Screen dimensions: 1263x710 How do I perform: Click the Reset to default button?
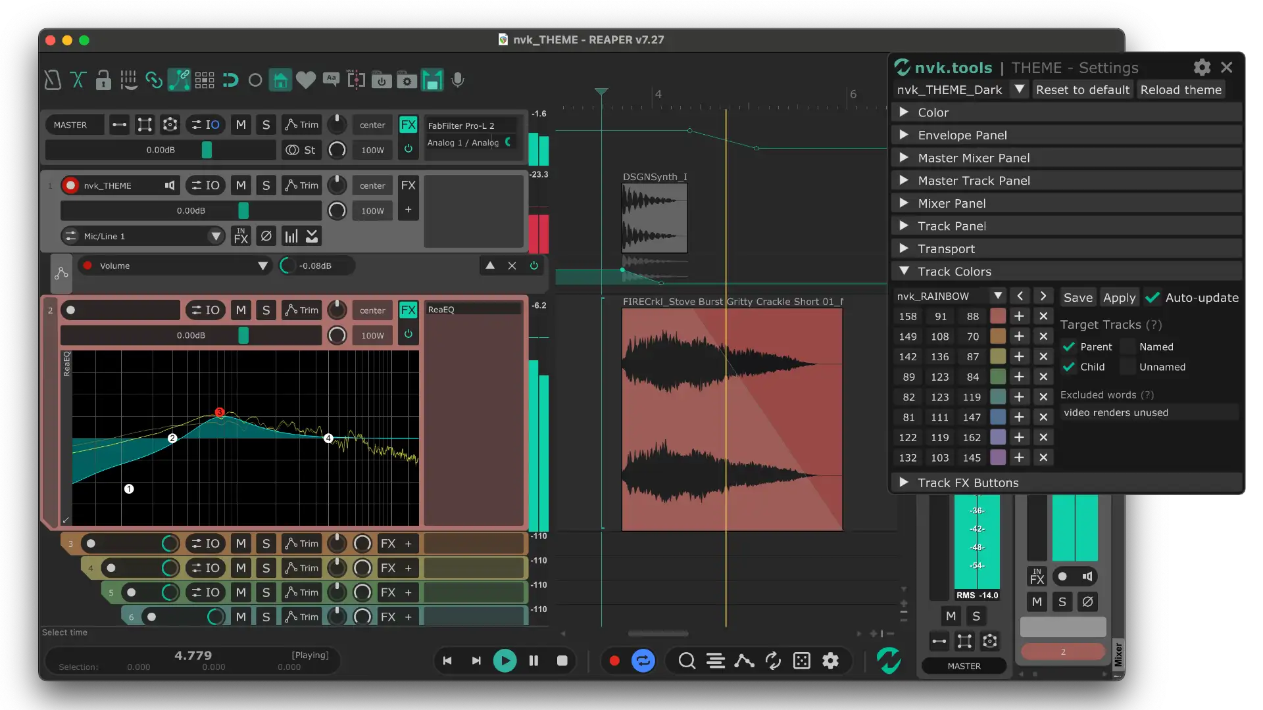(x=1083, y=89)
